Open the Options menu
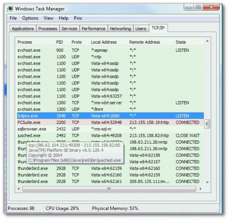Viewport: 229px width, 220px height. coord(30,18)
